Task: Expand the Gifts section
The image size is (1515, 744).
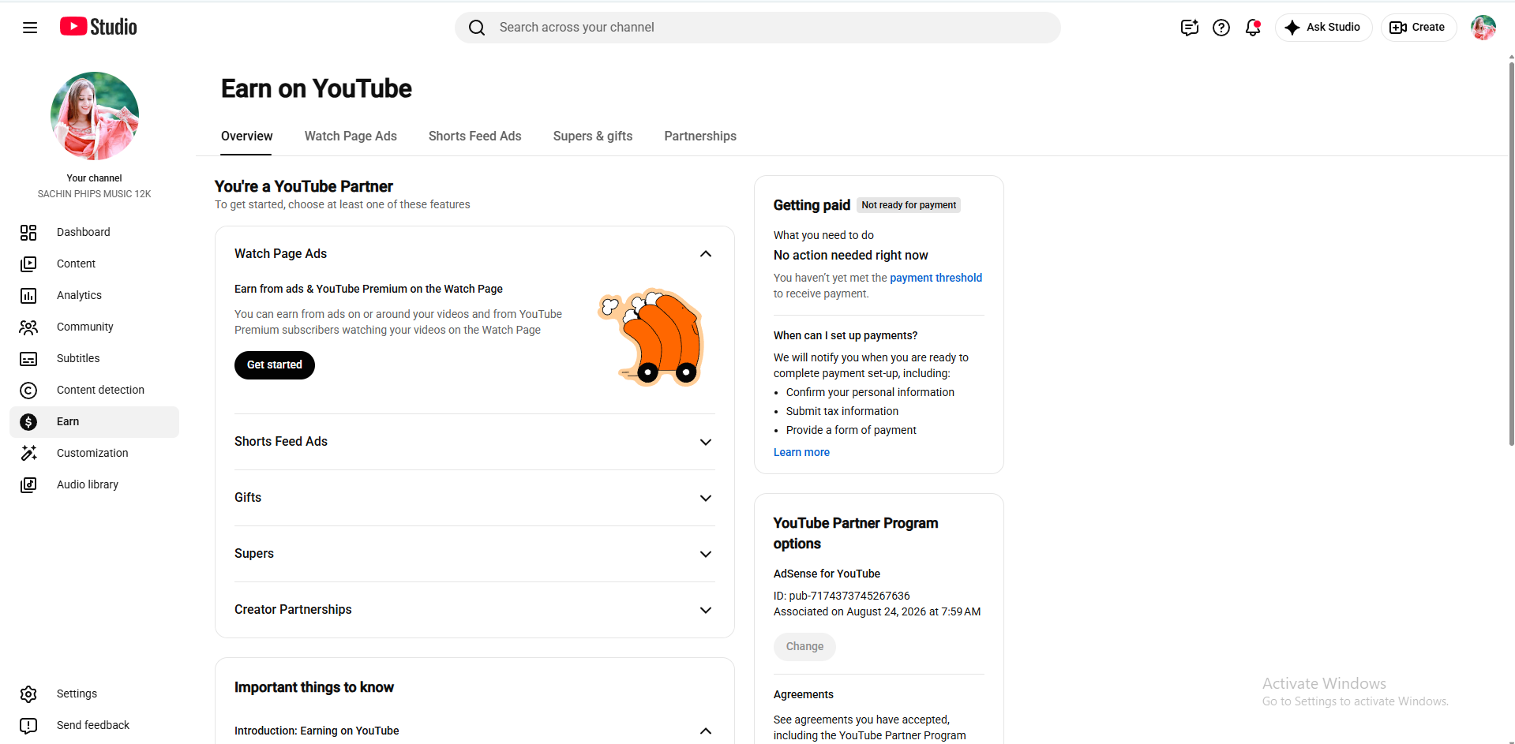Action: tap(706, 498)
